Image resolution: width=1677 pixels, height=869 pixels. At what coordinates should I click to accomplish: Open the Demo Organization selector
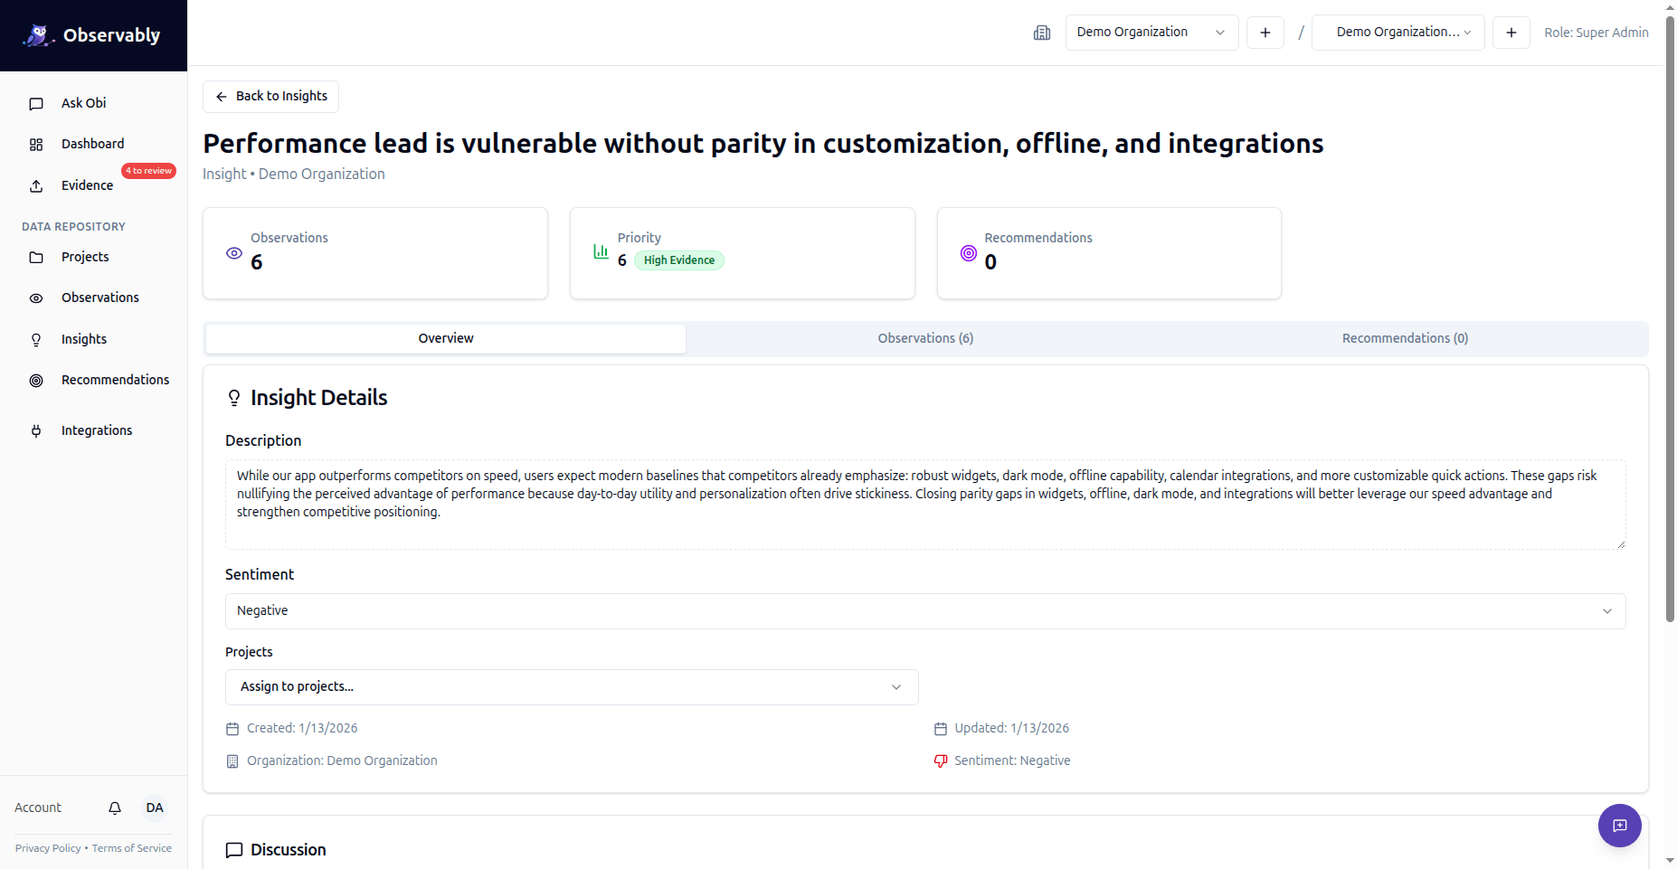[1151, 32]
